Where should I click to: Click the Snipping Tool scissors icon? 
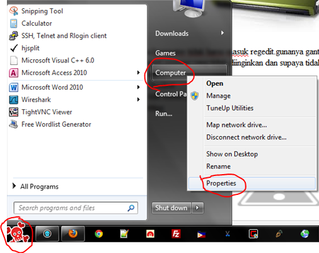(14, 11)
